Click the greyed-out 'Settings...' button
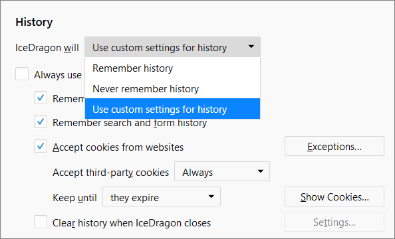 pyautogui.click(x=334, y=222)
